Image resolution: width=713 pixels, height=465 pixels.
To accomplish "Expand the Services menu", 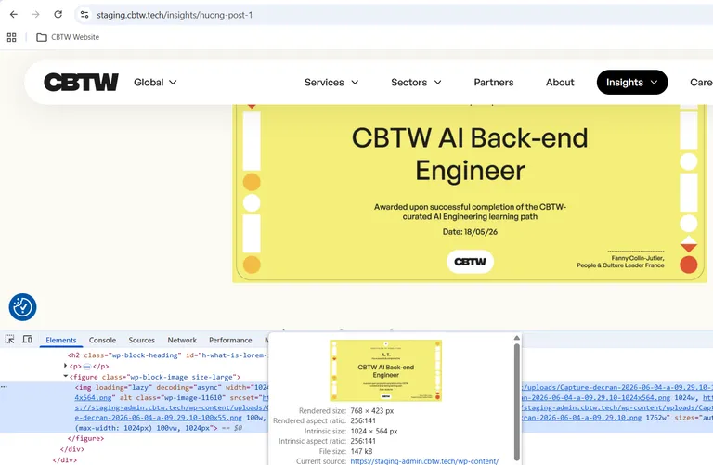I will [331, 83].
